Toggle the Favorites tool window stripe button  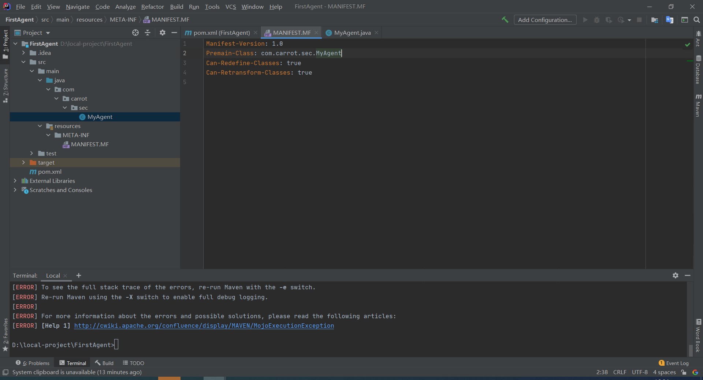[x=5, y=335]
